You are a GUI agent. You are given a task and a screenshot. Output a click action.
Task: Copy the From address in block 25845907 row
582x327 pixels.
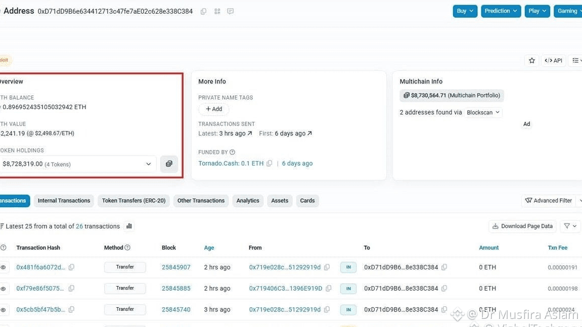tap(327, 267)
